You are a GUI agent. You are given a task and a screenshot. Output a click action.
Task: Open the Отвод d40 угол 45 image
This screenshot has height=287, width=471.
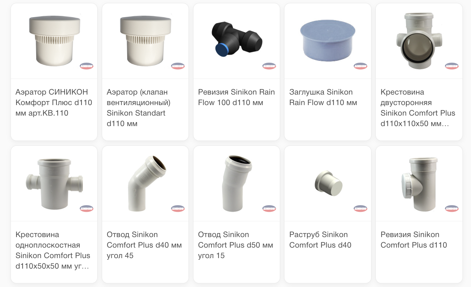(x=146, y=184)
